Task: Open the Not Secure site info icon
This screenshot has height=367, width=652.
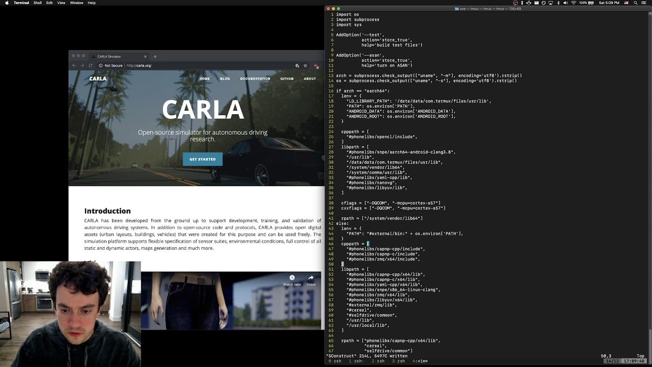Action: [x=101, y=65]
